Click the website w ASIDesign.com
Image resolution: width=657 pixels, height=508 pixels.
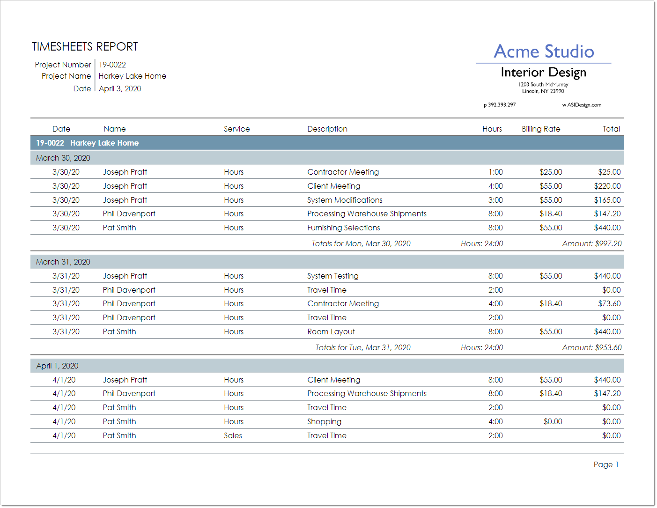coord(582,105)
